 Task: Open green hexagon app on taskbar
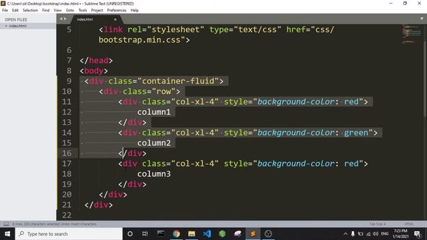coord(222,234)
